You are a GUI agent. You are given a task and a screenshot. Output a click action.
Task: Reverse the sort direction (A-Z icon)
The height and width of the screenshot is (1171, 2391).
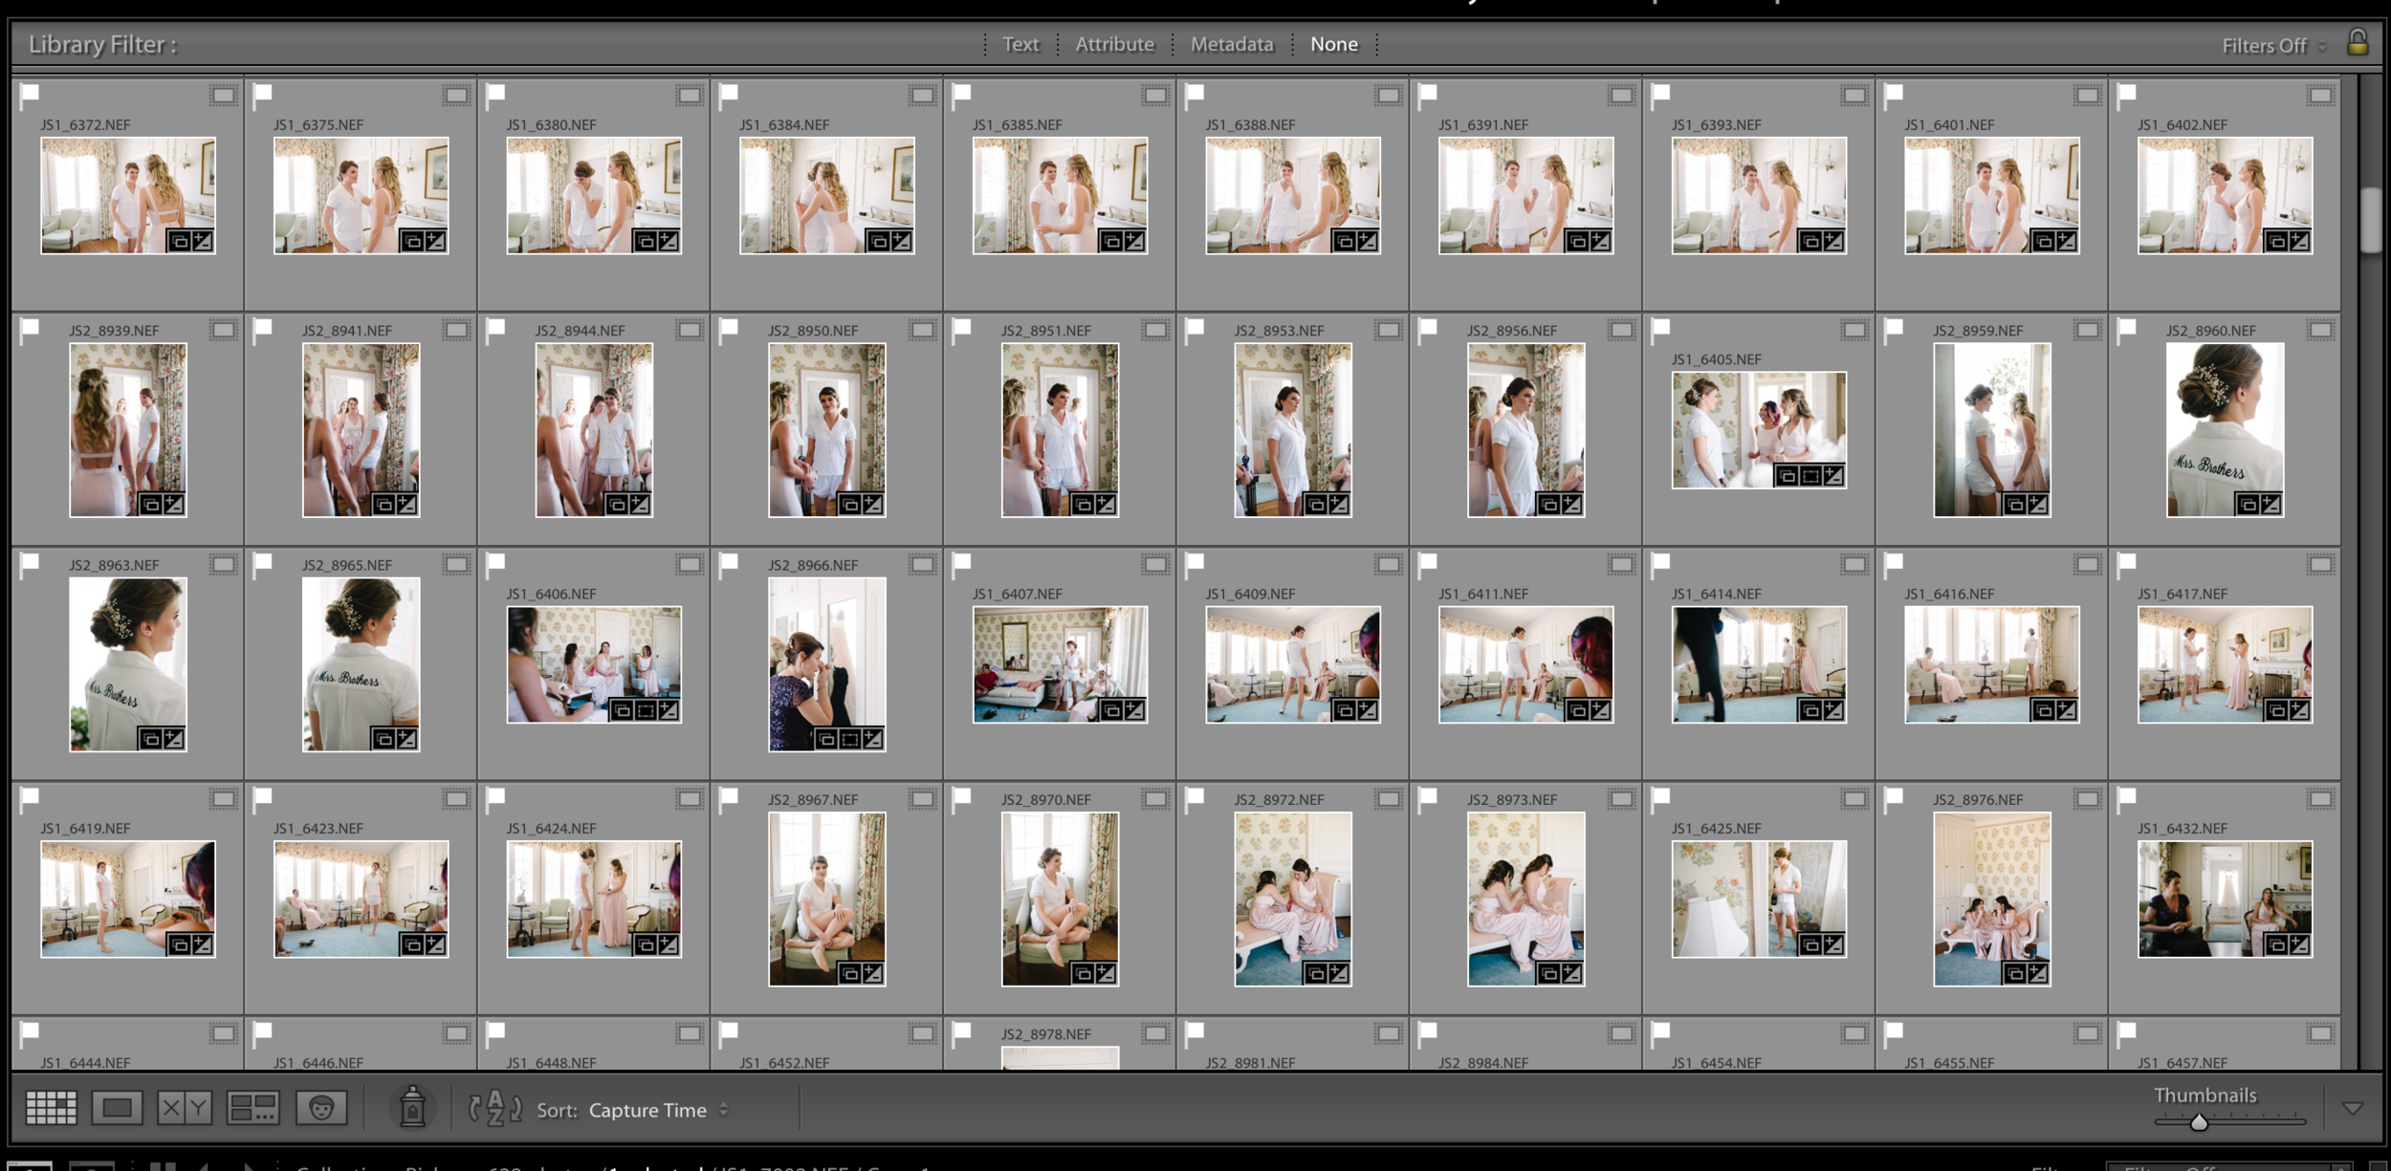coord(494,1108)
